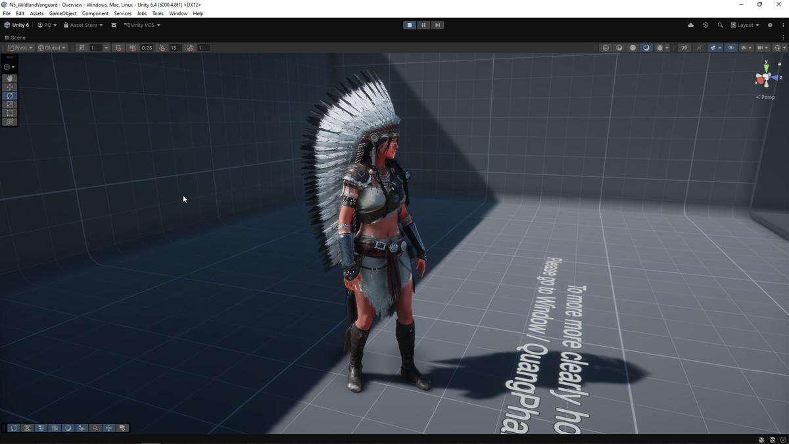Viewport: 789px width, 444px height.
Task: Edit the move snap value 0.25
Action: coord(146,47)
